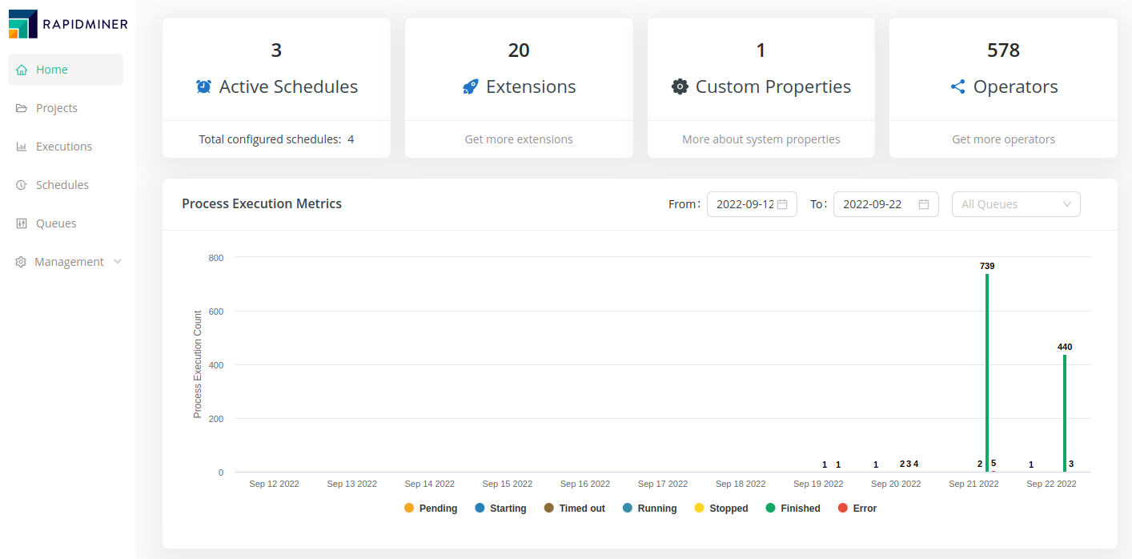Open More about system properties link
Viewport: 1132px width, 559px height.
[x=761, y=139]
